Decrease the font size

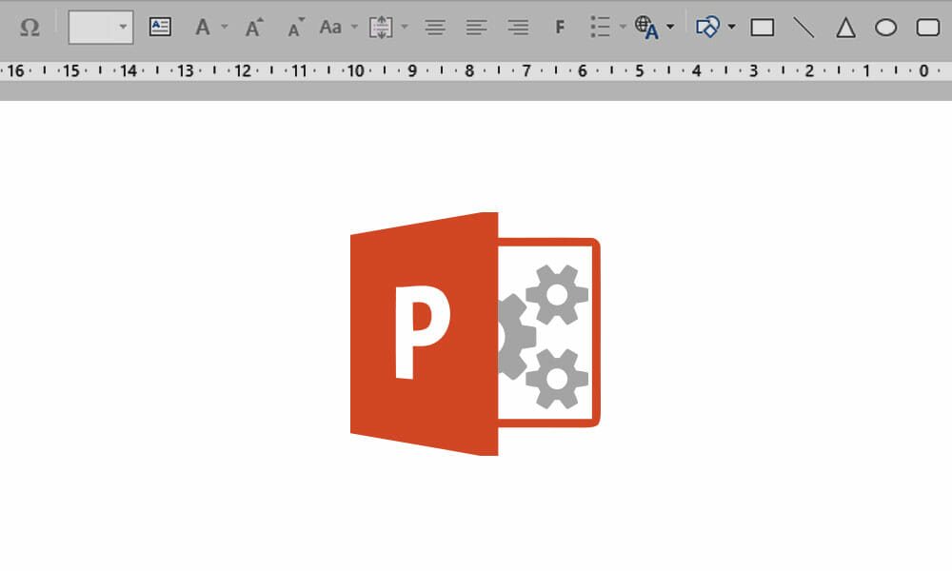(296, 28)
